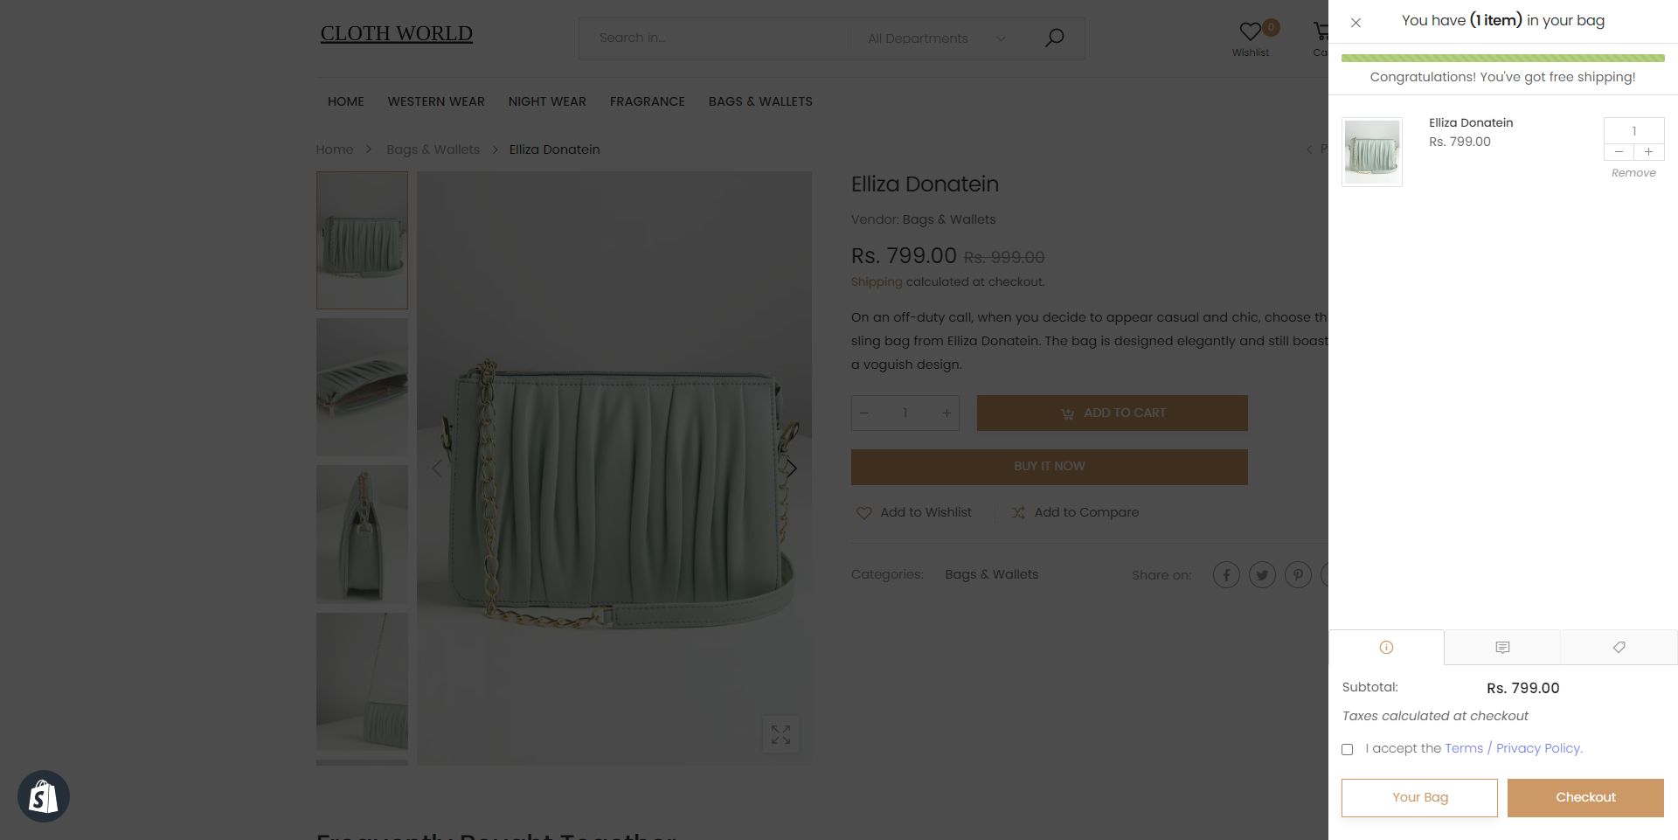Share product on Twitter
This screenshot has width=1678, height=840.
point(1262,575)
